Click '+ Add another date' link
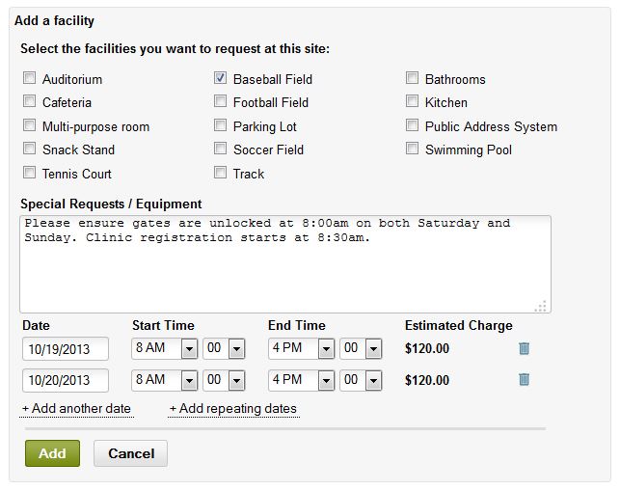This screenshot has height=490, width=620. click(x=76, y=409)
